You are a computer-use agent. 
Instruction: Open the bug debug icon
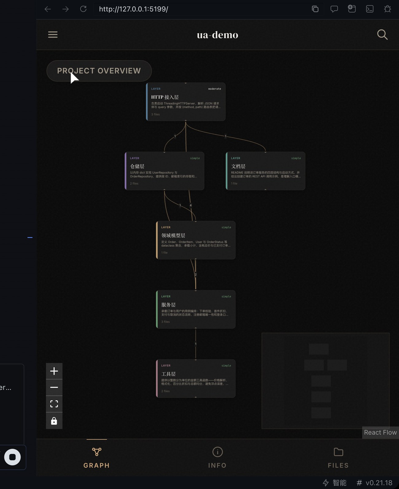[x=388, y=9]
